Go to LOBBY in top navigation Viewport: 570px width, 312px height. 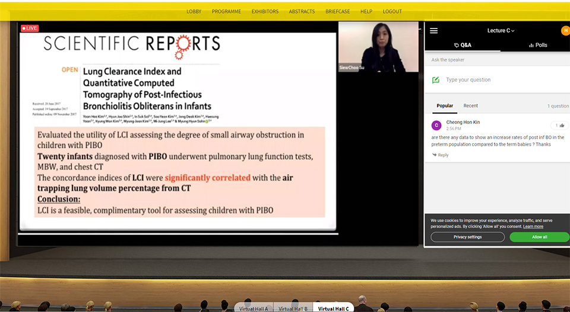point(194,12)
